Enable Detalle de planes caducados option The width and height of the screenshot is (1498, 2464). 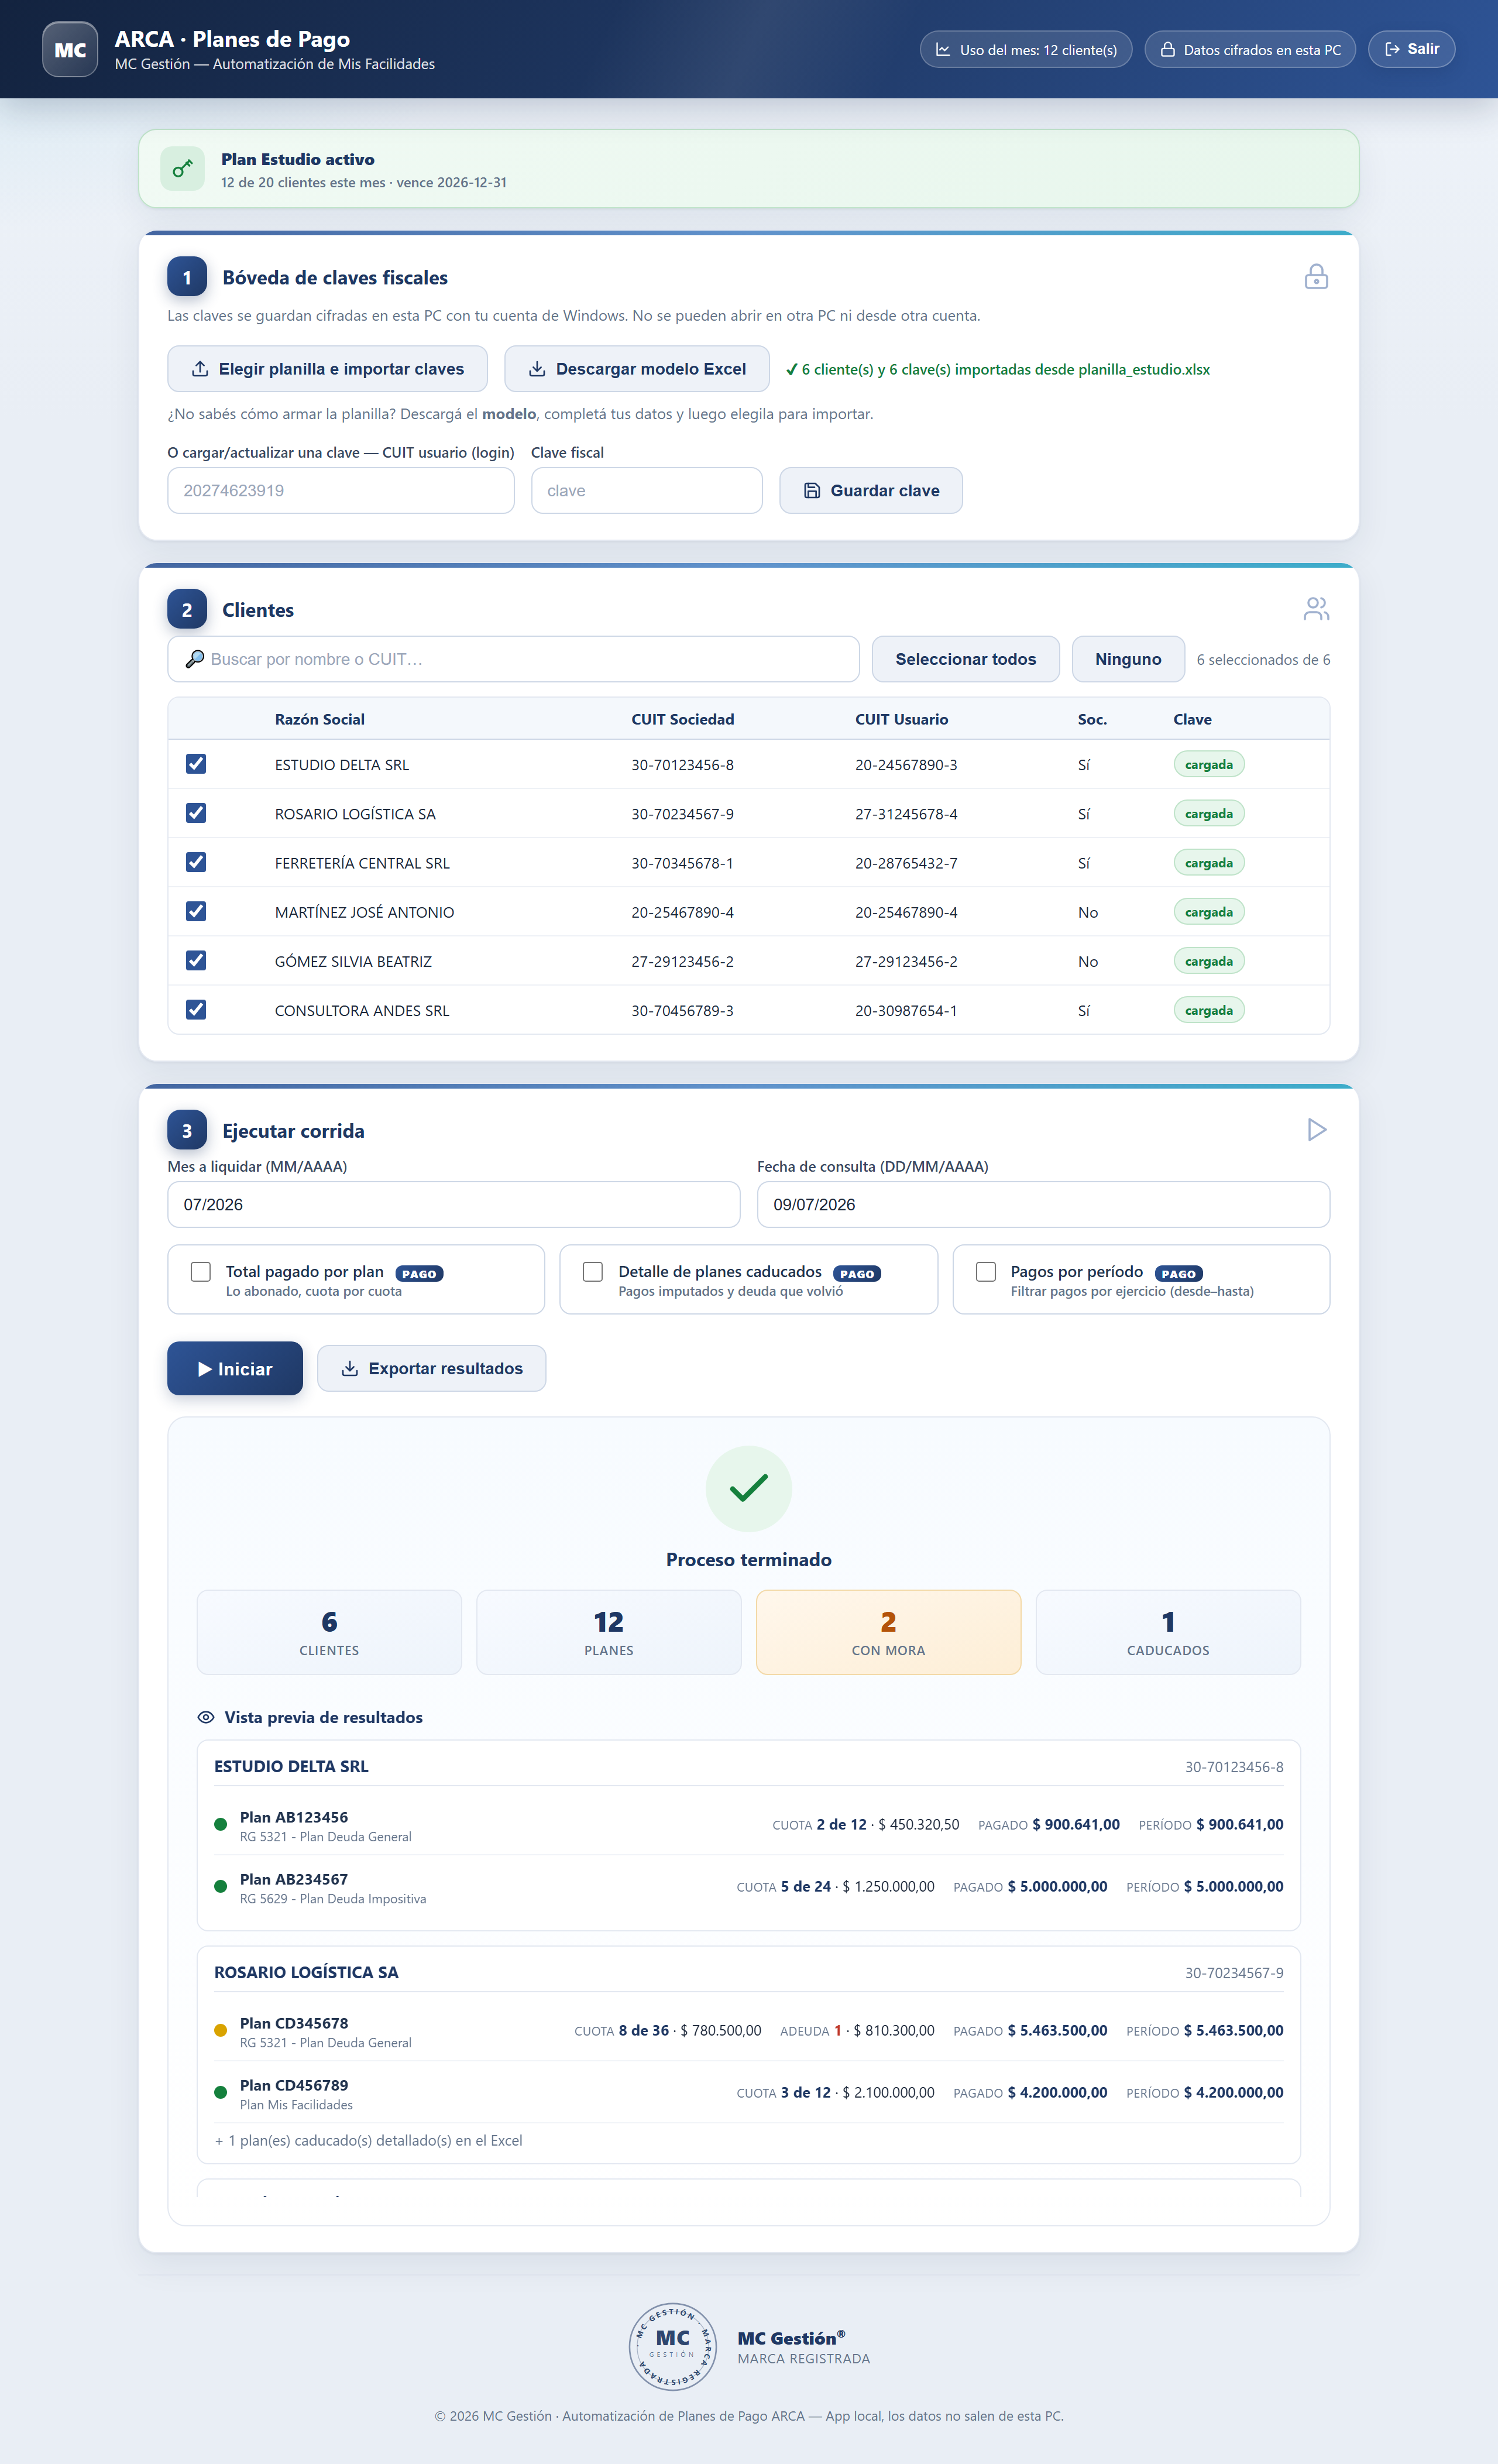tap(593, 1272)
